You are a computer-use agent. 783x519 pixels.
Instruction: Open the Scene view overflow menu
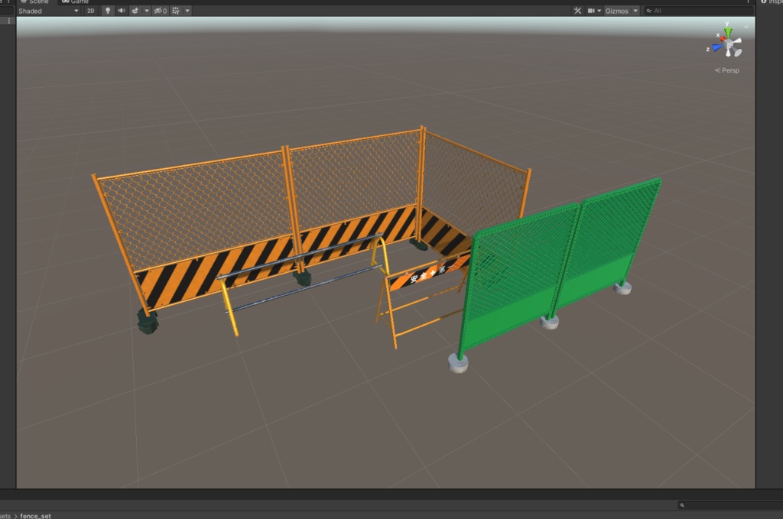[x=747, y=2]
